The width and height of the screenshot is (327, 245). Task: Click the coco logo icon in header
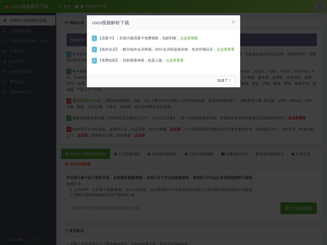pos(6,6)
